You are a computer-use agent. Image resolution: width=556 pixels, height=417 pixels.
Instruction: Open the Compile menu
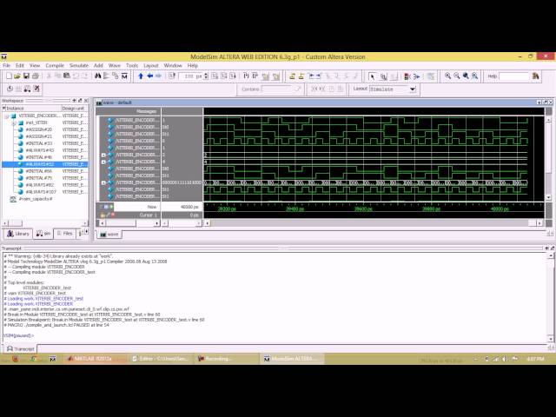[55, 66]
